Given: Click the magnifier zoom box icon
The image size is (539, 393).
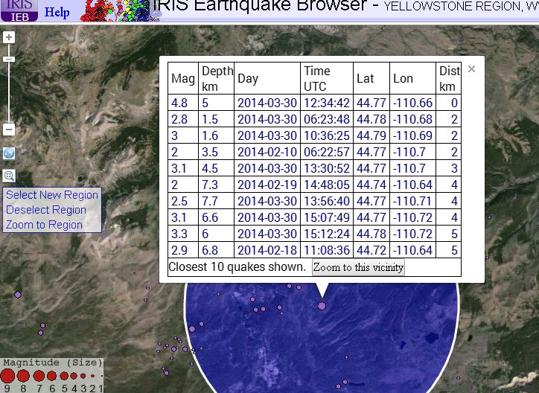Looking at the screenshot, I should 9,176.
